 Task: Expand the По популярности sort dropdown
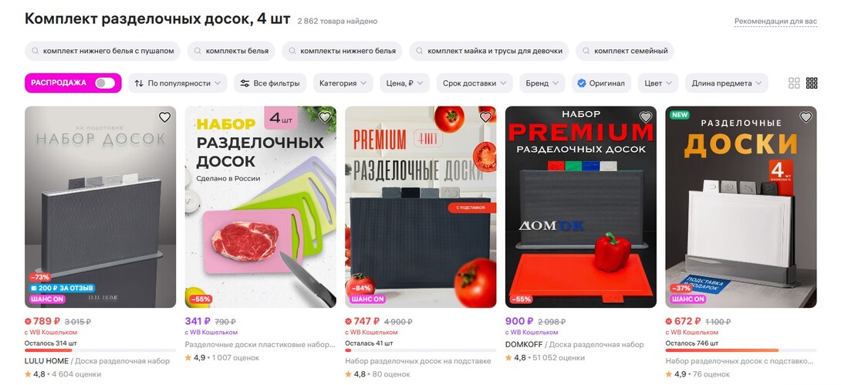coord(177,83)
